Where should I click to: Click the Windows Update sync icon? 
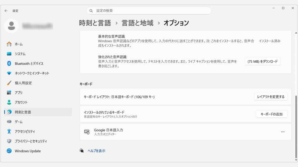point(9,151)
